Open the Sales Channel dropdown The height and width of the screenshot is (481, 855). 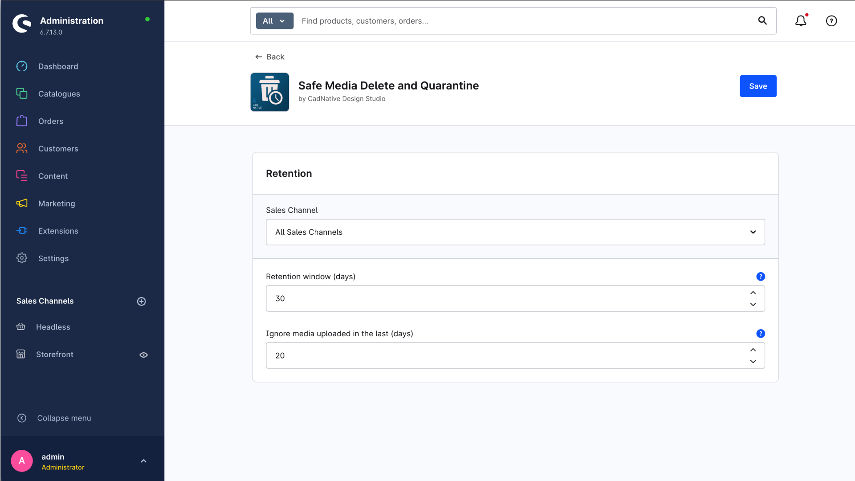(x=515, y=232)
